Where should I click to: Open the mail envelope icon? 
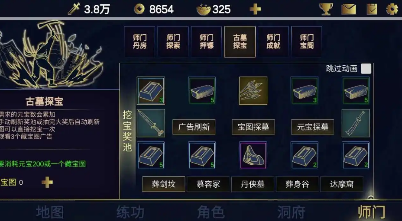point(349,9)
